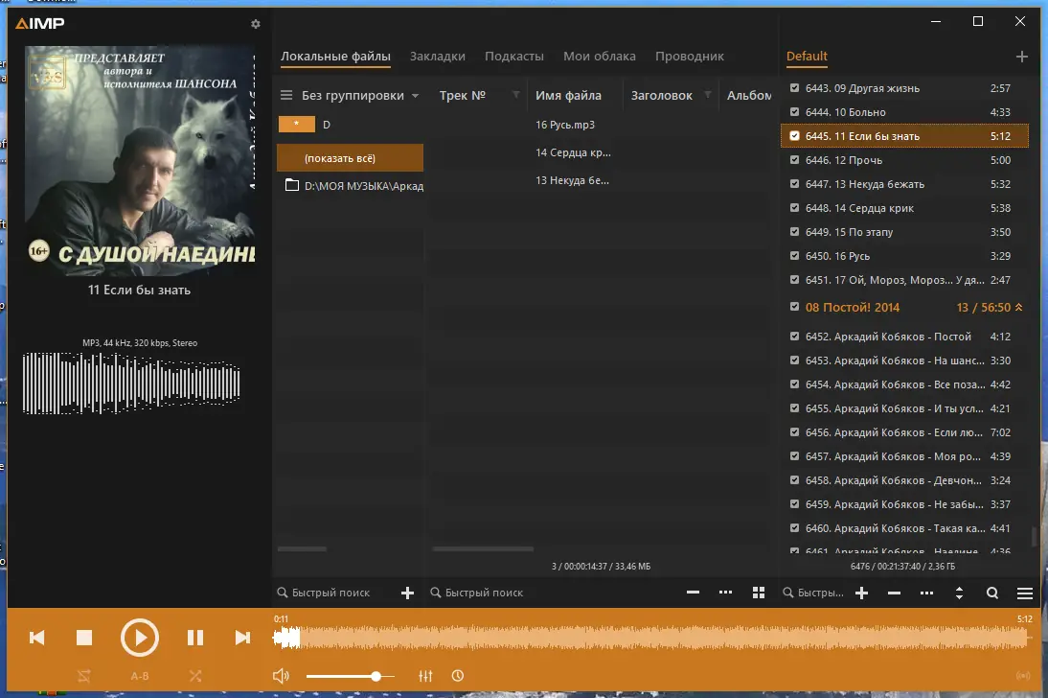Skip to next track button

coord(242,638)
